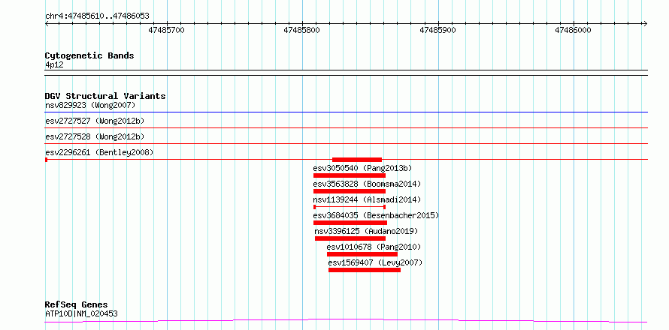Image resolution: width=669 pixels, height=330 pixels.
Task: Click the 4p12 band label
Action: (54, 64)
